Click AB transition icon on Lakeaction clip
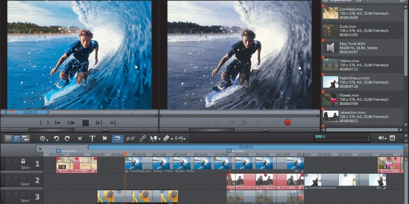409x204 pixels. (x=232, y=184)
